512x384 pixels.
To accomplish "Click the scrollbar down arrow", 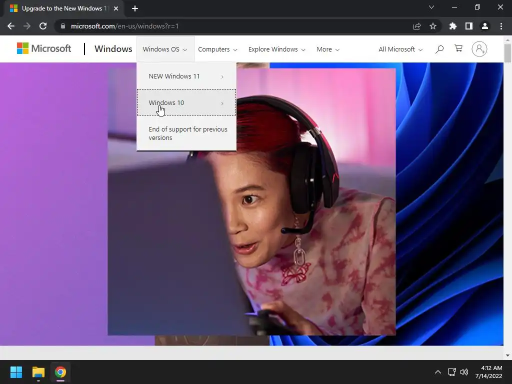I will [507, 355].
